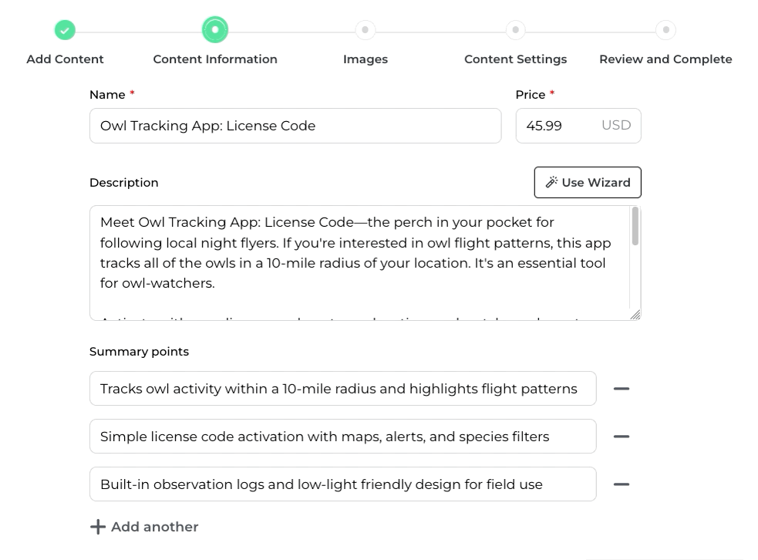Go to the Images step label

point(366,59)
